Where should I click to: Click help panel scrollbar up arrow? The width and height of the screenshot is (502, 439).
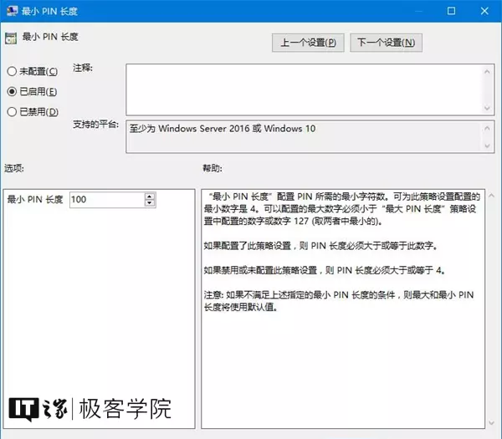point(492,196)
